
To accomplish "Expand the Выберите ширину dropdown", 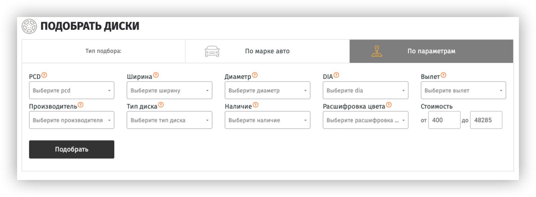I will (169, 90).
